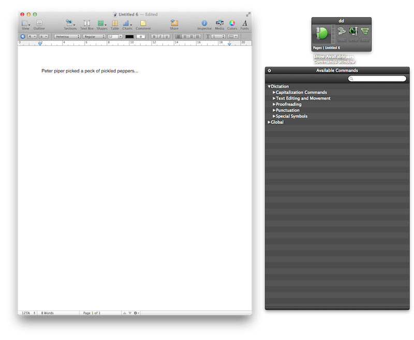This screenshot has height=340, width=414.
Task: Click the Share toolbar icon
Action: [x=174, y=25]
